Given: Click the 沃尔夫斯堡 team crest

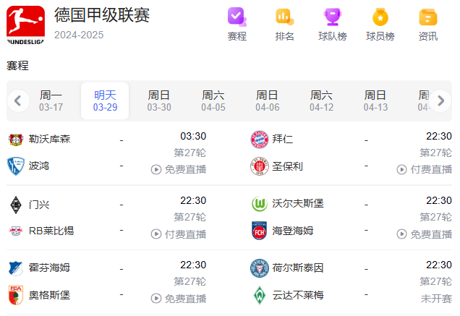Looking at the screenshot, I should tap(259, 204).
